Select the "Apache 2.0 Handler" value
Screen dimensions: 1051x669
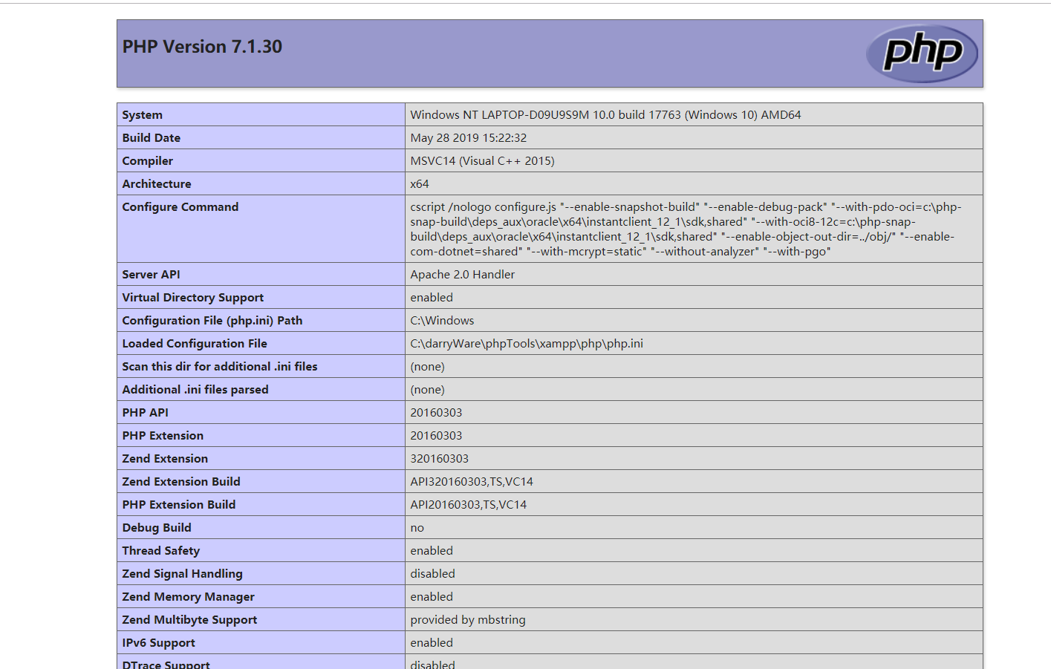[x=463, y=275]
